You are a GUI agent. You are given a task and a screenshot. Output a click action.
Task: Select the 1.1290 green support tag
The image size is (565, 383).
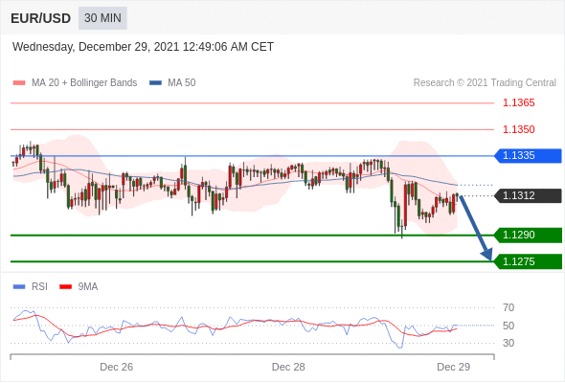[528, 235]
